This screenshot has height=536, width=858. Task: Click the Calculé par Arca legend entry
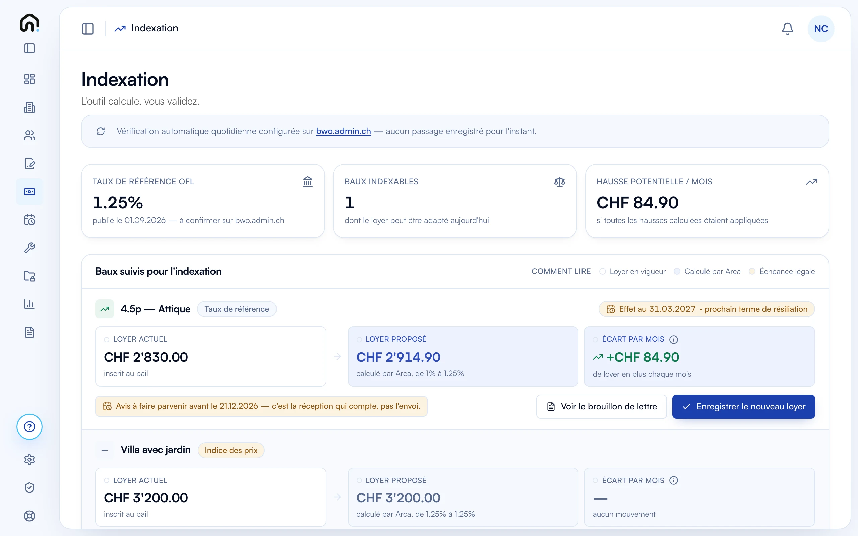tap(707, 272)
